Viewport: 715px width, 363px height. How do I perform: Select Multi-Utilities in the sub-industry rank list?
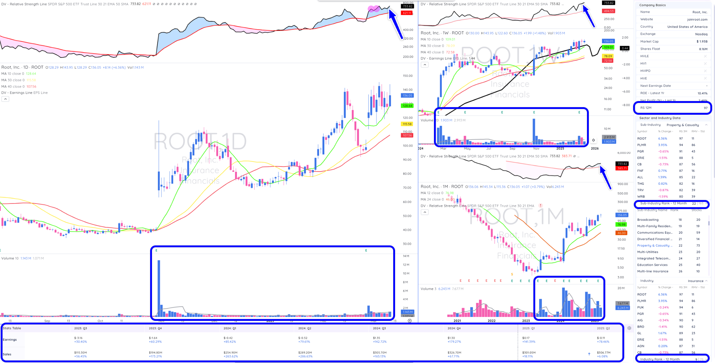point(647,252)
